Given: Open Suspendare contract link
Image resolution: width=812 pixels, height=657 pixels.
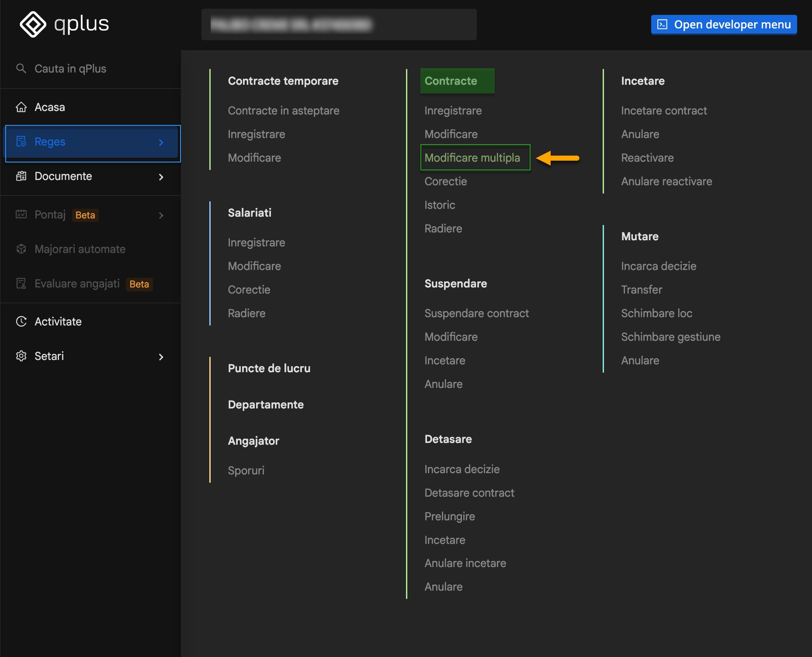Looking at the screenshot, I should pyautogui.click(x=477, y=313).
